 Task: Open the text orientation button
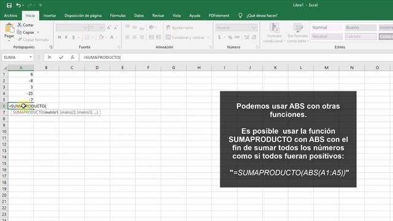[x=151, y=28]
